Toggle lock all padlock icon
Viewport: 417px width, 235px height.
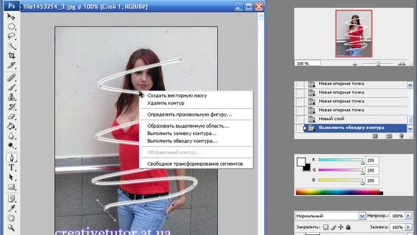[x=348, y=227]
